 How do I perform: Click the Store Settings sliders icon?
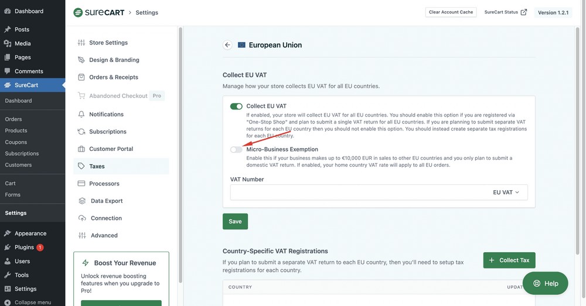pyautogui.click(x=81, y=43)
